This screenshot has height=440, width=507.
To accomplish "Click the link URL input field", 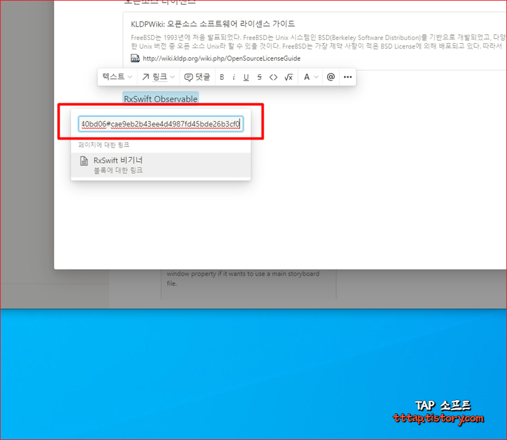I will tap(161, 124).
